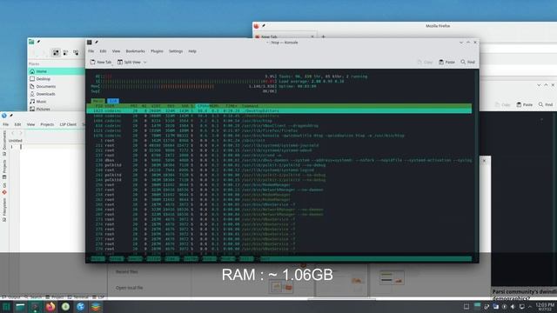Select the highlighted htop process row 1423
557x313 pixels.
click(x=278, y=110)
